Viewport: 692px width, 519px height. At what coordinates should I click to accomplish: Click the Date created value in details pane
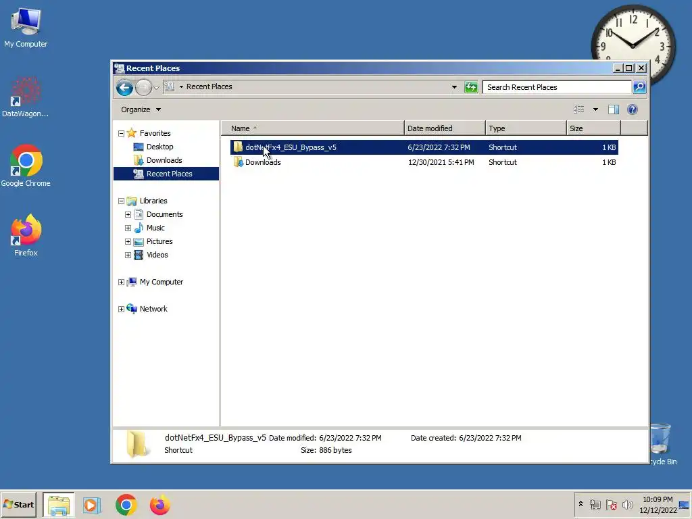coord(490,438)
